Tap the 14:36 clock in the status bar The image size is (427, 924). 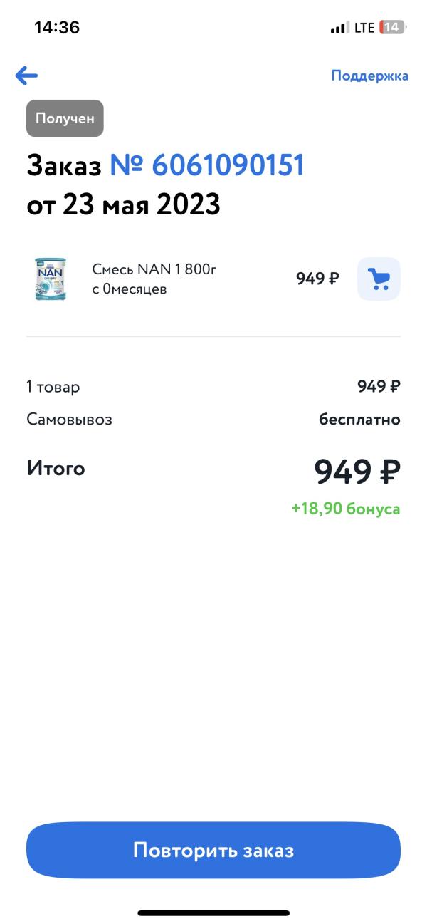(x=57, y=28)
